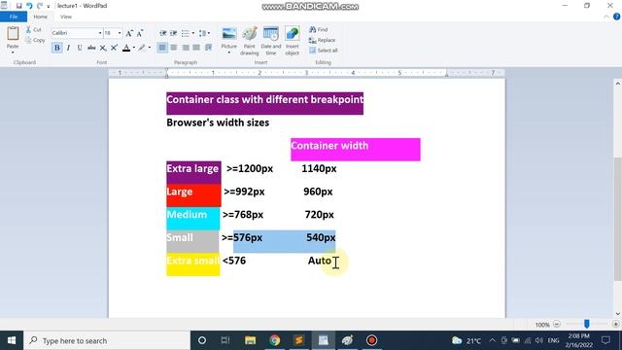622x350 pixels.
Task: Toggle Italic formatting
Action: click(x=68, y=48)
